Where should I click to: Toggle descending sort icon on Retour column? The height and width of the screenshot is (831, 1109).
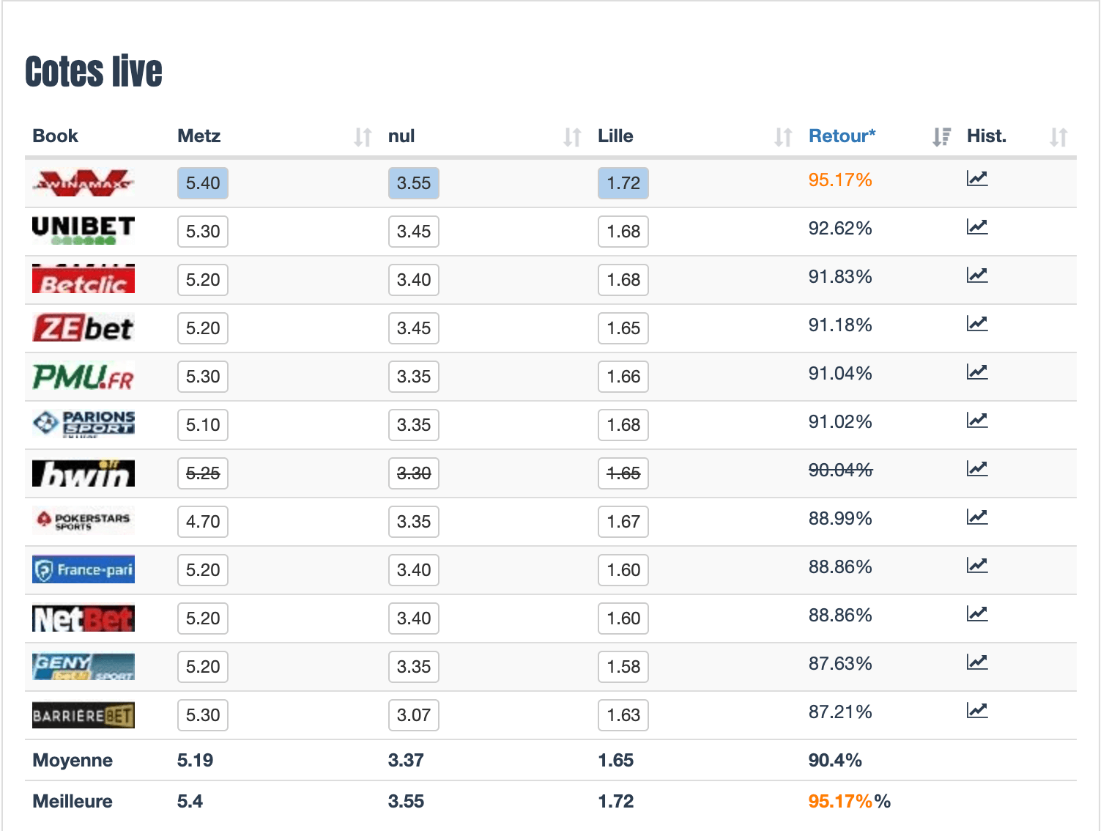pos(941,137)
